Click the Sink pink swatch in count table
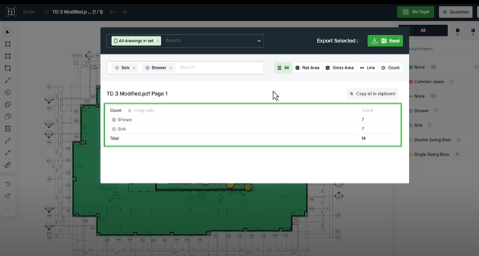479x256 pixels. pyautogui.click(x=113, y=129)
